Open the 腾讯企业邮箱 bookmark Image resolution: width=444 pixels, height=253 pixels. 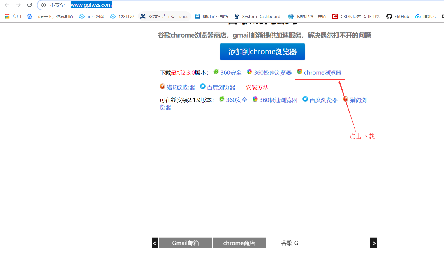click(x=211, y=16)
